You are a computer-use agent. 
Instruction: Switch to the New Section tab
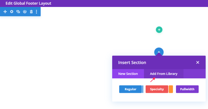pyautogui.click(x=128, y=74)
